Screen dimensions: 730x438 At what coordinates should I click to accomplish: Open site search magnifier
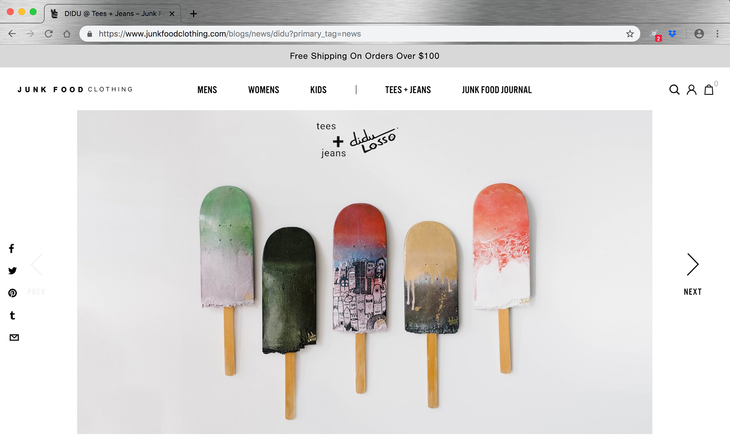(674, 90)
